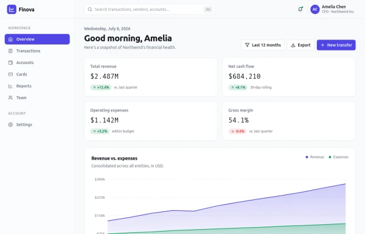Open the Total revenue card
This screenshot has width=365, height=234.
[151, 77]
